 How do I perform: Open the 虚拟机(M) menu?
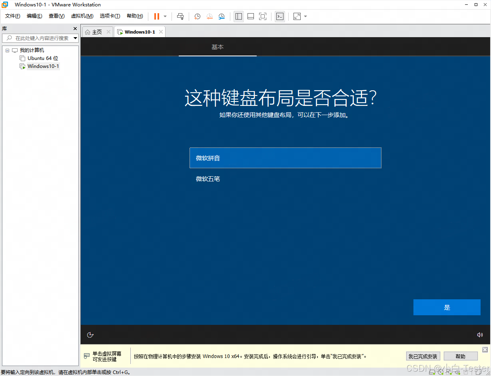82,16
